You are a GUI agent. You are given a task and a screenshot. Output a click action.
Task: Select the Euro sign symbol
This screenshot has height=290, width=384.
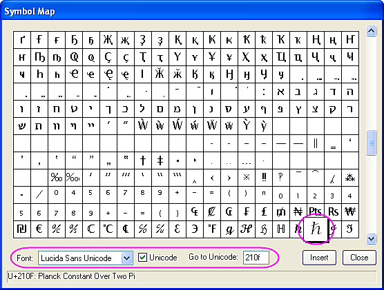pos(39,229)
